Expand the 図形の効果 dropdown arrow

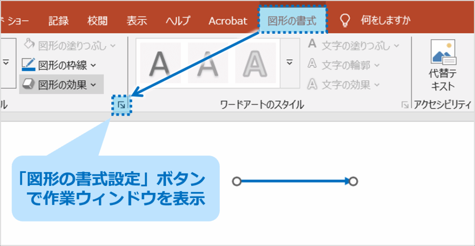point(93,85)
